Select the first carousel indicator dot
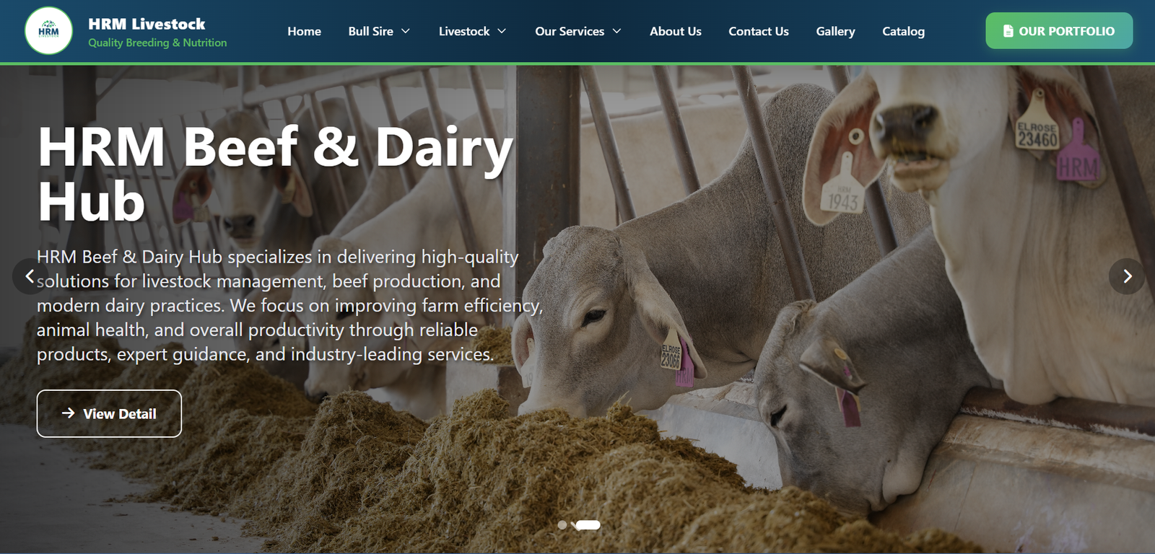 [x=562, y=525]
